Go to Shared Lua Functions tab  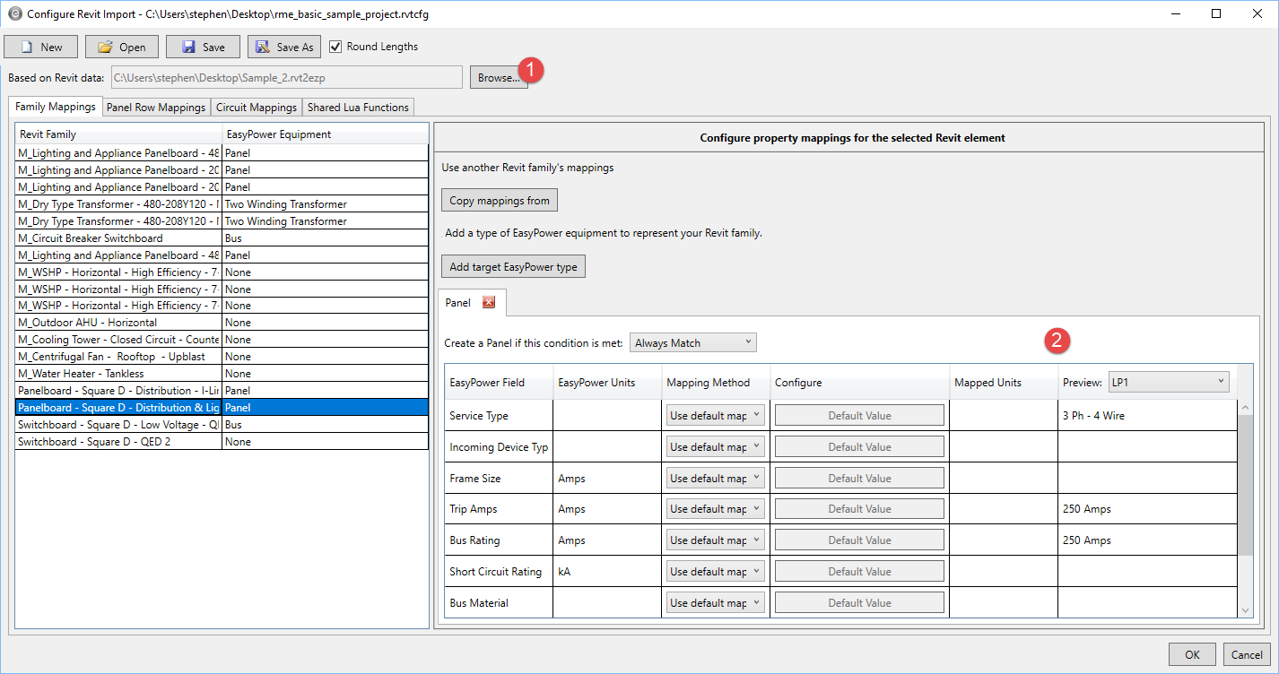pos(358,108)
